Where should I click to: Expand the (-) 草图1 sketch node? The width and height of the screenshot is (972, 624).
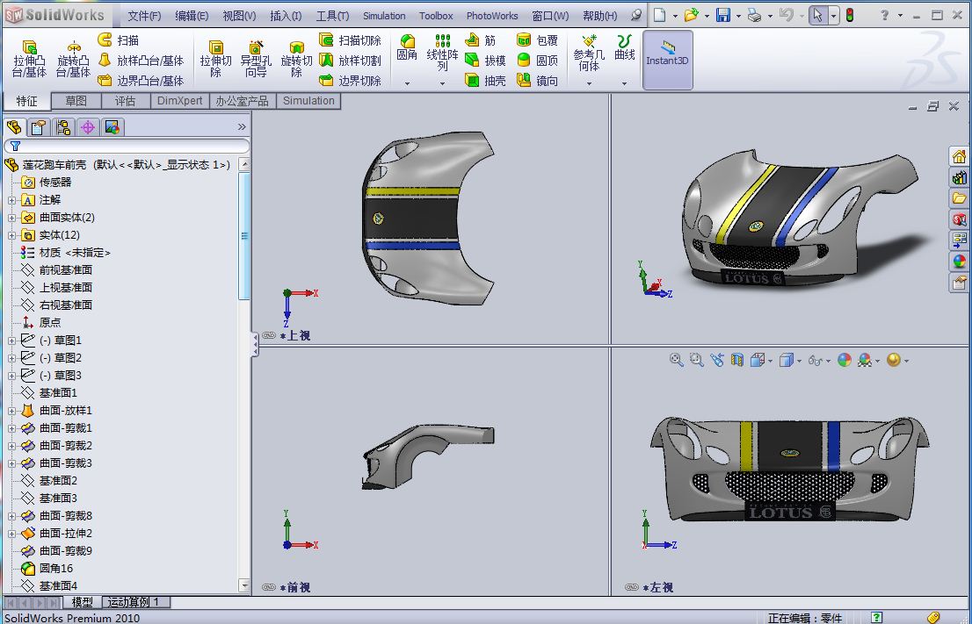pos(11,341)
